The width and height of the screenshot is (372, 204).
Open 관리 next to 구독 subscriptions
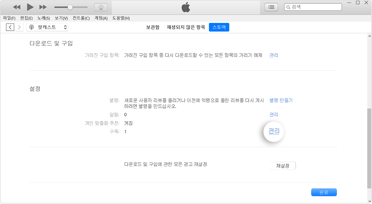[273, 131]
